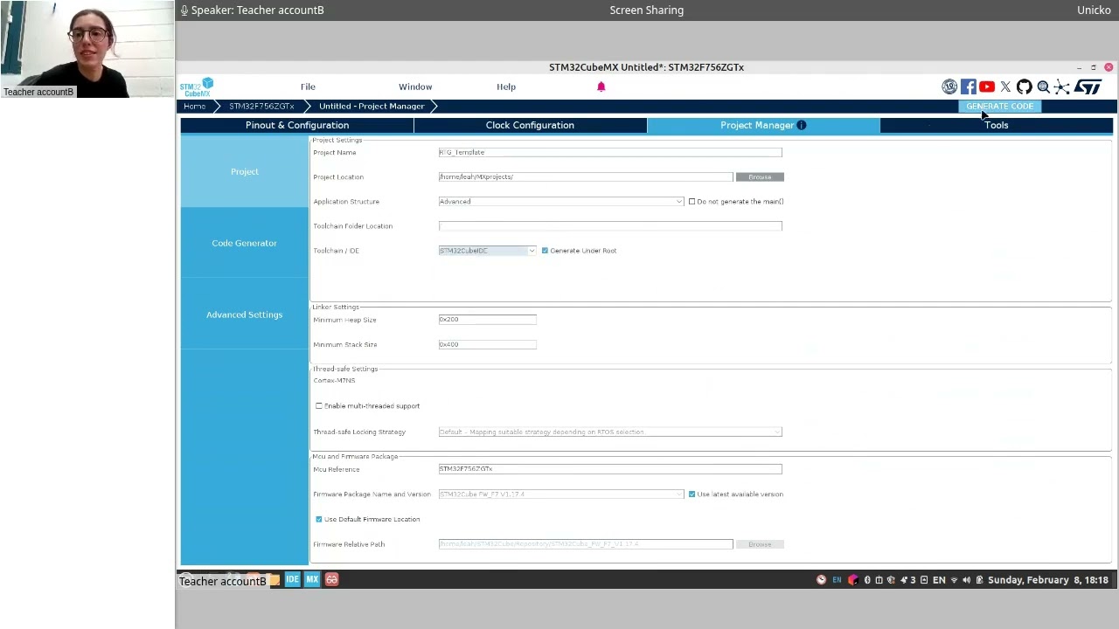The width and height of the screenshot is (1119, 629).
Task: Click STM32F756ZGTx breadcrumb
Action: (x=261, y=106)
